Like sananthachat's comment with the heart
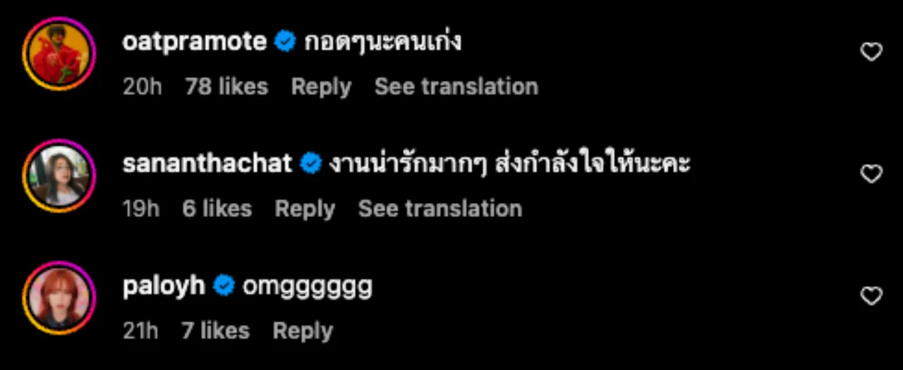Image resolution: width=903 pixels, height=370 pixels. 872,174
